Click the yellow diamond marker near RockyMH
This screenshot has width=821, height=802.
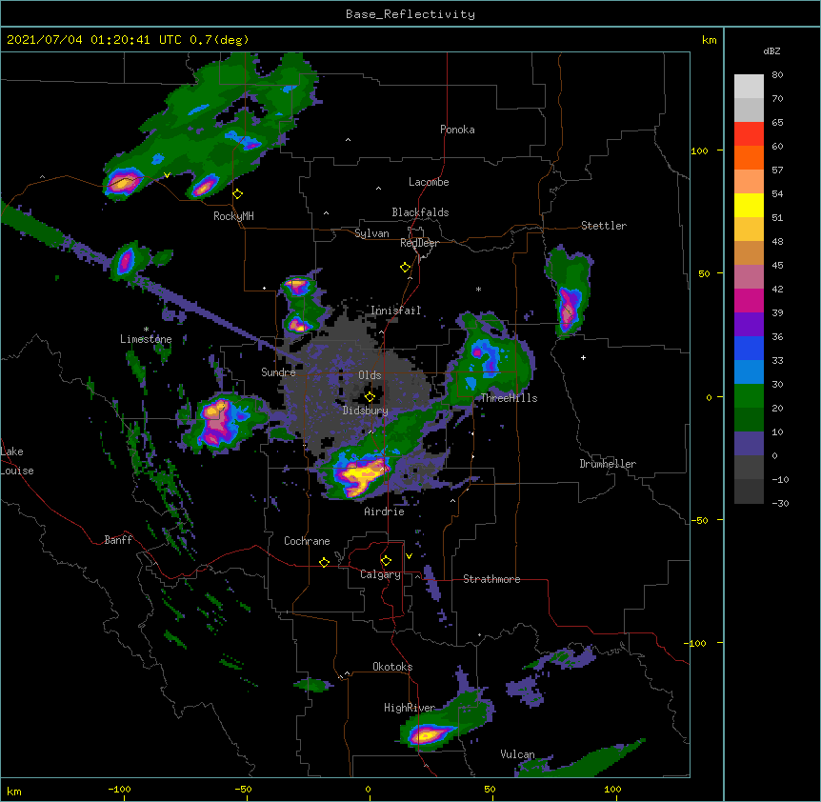point(238,194)
